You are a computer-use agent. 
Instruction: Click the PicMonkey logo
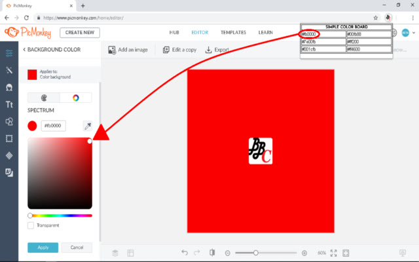tap(27, 33)
